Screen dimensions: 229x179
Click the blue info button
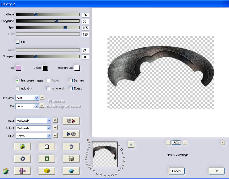[x=131, y=144]
